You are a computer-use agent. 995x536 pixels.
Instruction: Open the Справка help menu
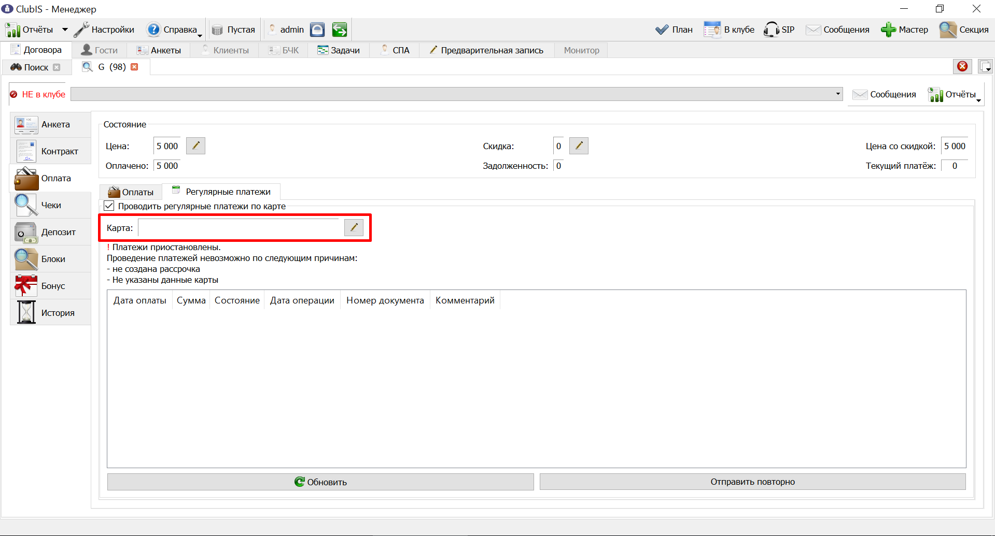[174, 30]
